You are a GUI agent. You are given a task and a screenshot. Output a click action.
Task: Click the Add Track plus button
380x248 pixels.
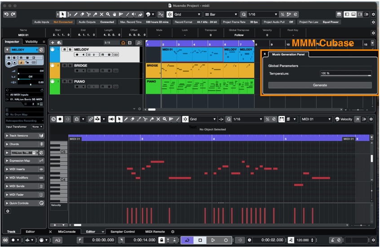click(x=53, y=43)
